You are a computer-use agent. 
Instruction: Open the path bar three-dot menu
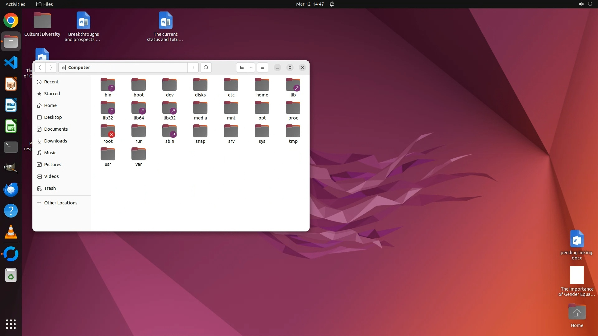193,68
